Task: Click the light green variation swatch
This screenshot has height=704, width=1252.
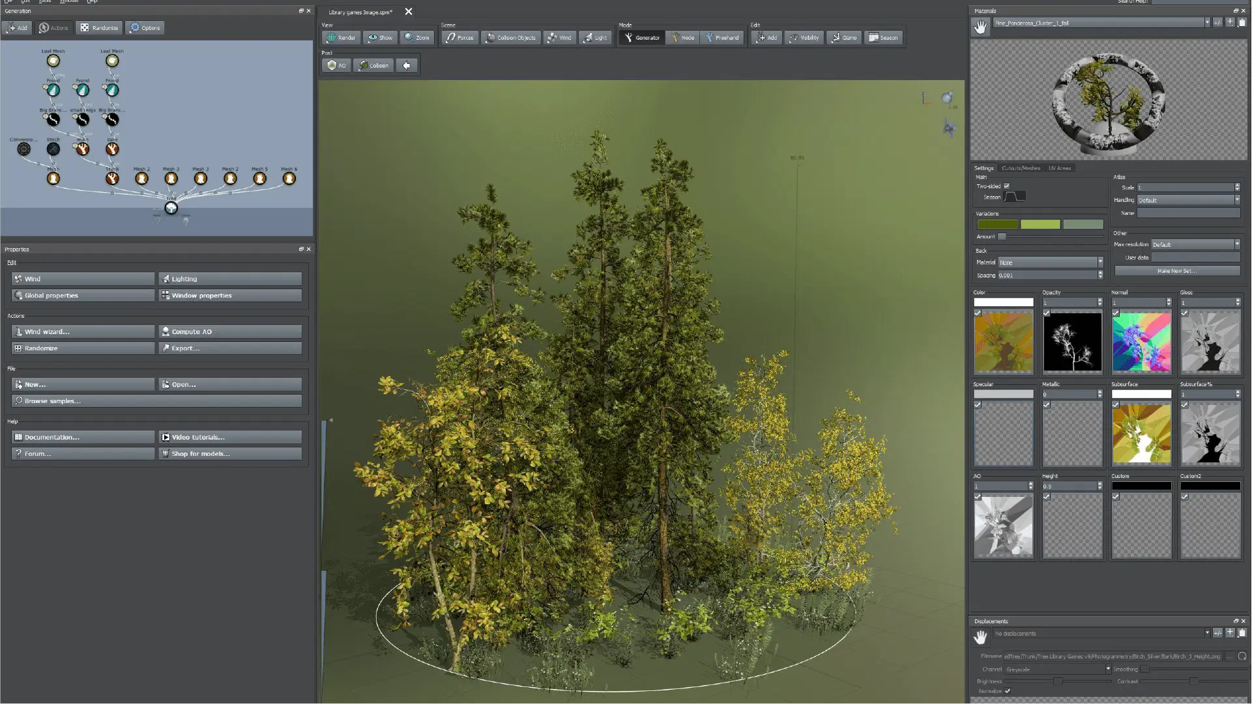Action: (x=1040, y=225)
